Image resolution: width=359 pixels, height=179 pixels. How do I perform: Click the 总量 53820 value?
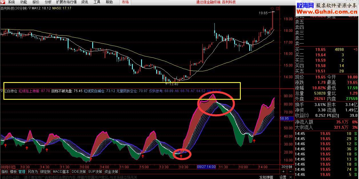click(319, 93)
